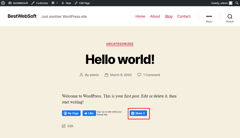Click the Edit post link
Screen dimensions: 240x138
pos(70,126)
